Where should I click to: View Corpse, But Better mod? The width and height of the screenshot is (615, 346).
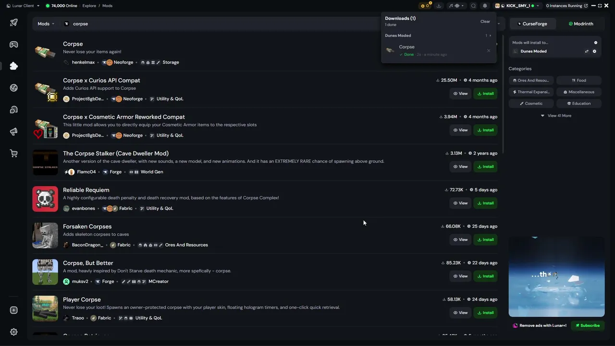tap(460, 276)
